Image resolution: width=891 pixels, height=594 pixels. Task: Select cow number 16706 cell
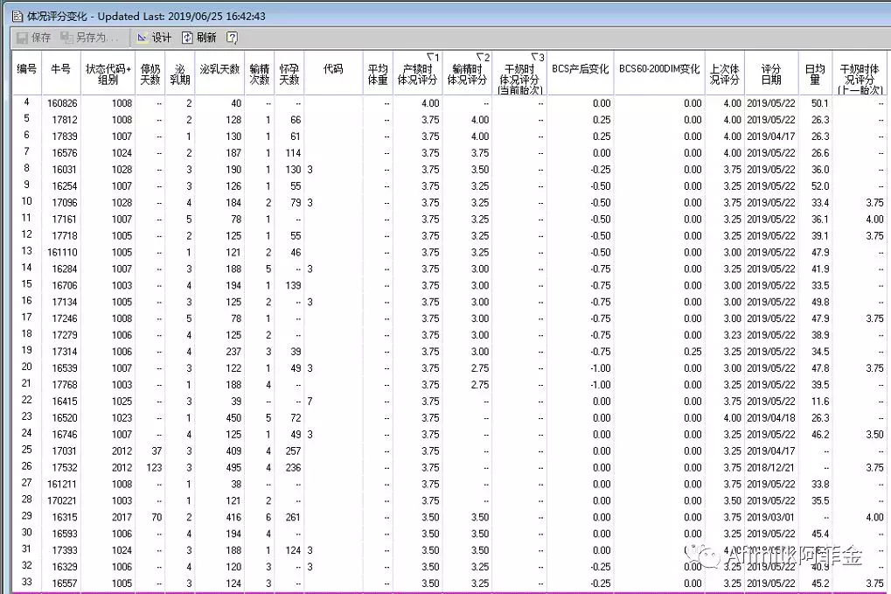(x=65, y=285)
